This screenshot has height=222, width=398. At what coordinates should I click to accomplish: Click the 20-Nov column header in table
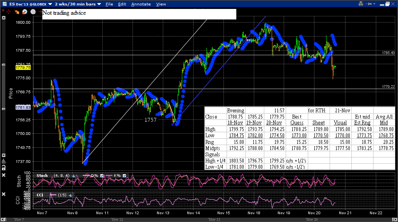(274, 123)
